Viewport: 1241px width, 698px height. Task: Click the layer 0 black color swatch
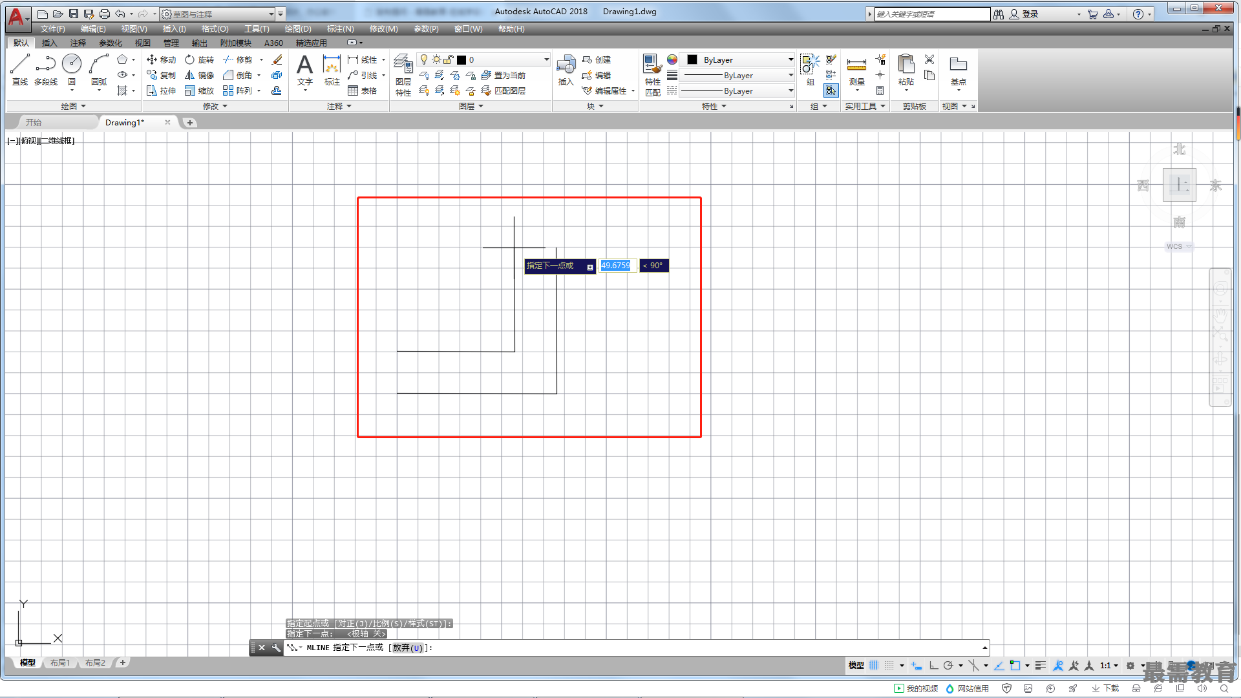point(461,59)
